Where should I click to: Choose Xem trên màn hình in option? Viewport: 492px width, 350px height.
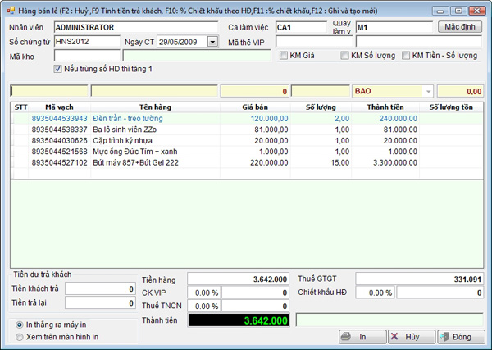click(x=20, y=336)
